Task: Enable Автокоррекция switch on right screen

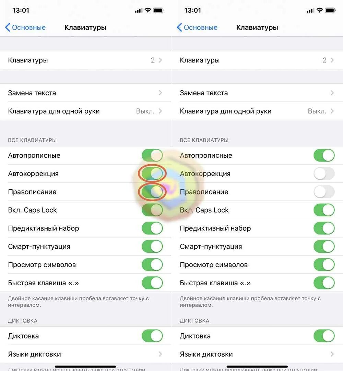Action: pos(324,174)
